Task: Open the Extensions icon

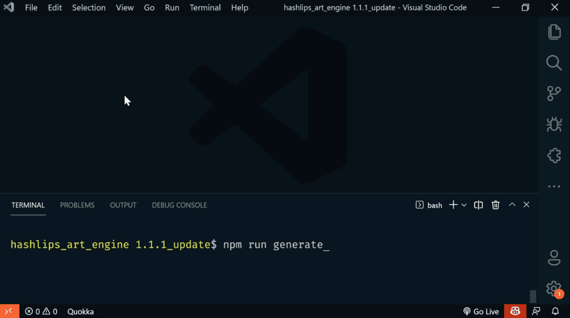Action: coord(554,155)
